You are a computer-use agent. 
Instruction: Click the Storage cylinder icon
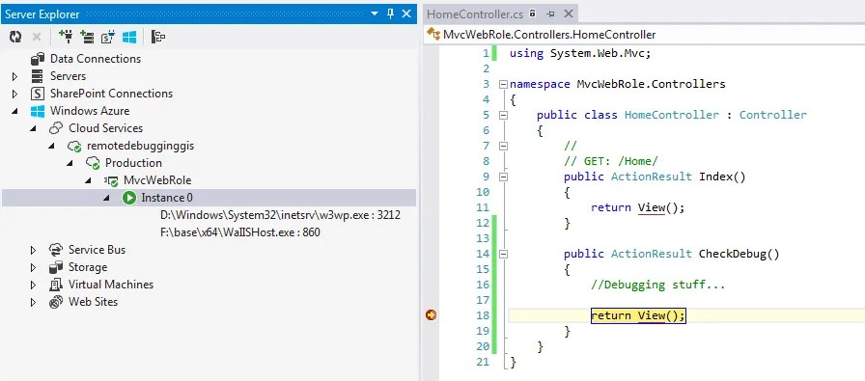(x=56, y=267)
